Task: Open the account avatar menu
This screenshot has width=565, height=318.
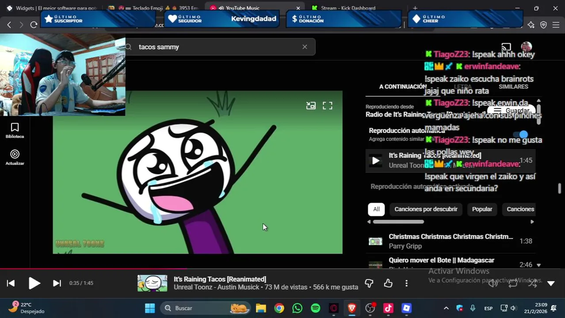Action: [526, 47]
